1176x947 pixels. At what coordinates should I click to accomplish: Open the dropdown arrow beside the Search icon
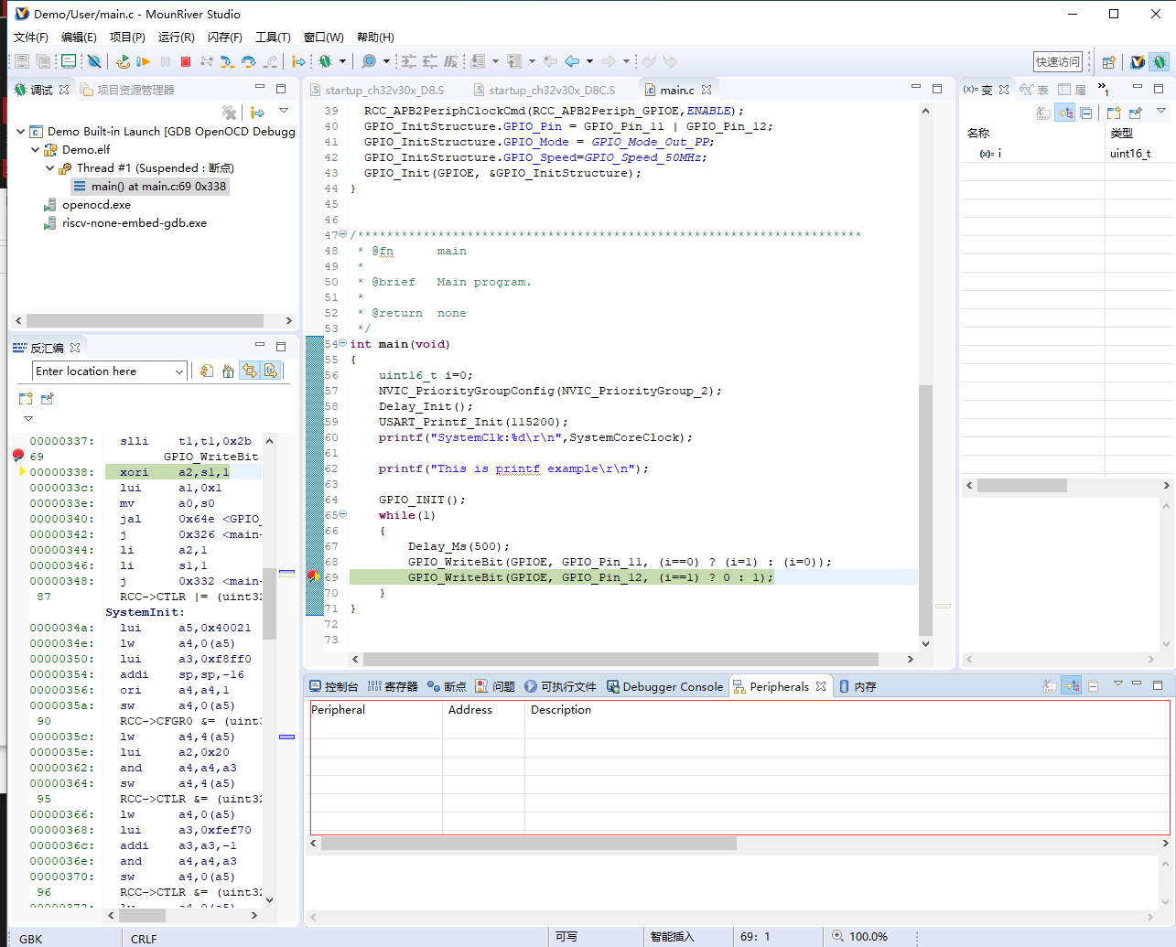[x=386, y=61]
